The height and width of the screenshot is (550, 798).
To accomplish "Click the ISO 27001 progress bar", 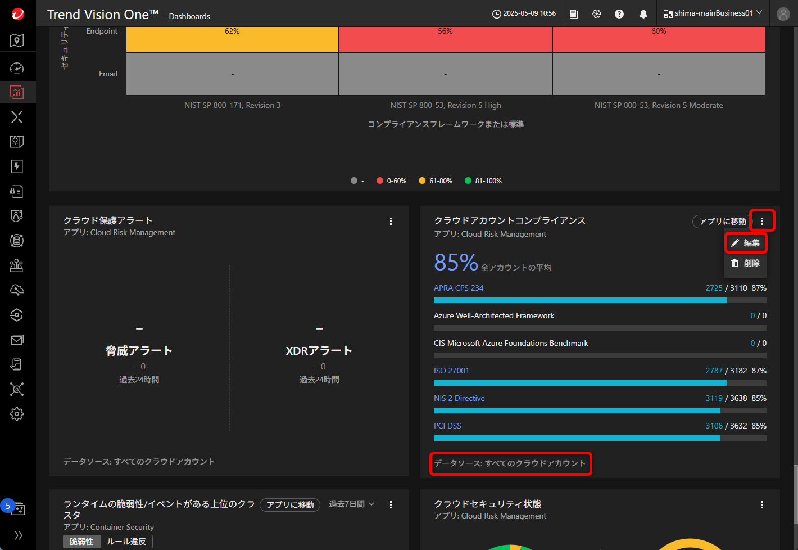I will coord(600,383).
